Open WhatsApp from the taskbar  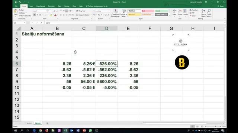[x=90, y=130]
